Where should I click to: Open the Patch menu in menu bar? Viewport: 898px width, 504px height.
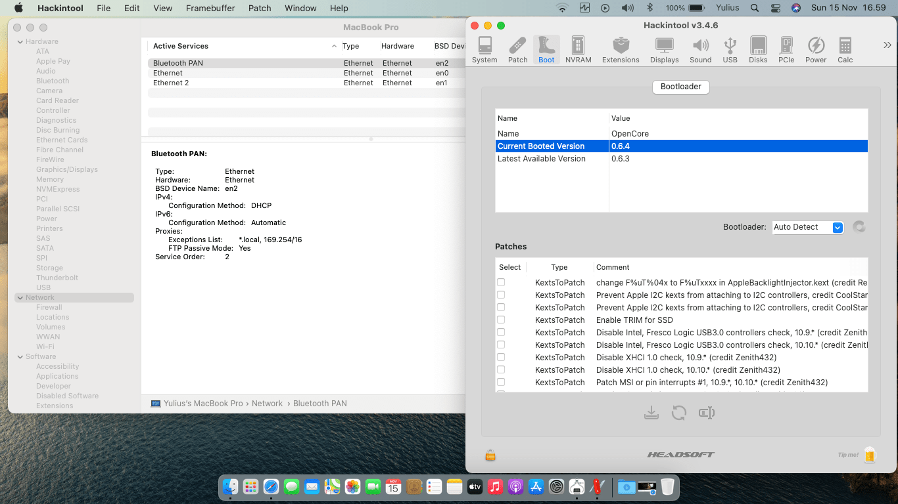click(x=260, y=8)
